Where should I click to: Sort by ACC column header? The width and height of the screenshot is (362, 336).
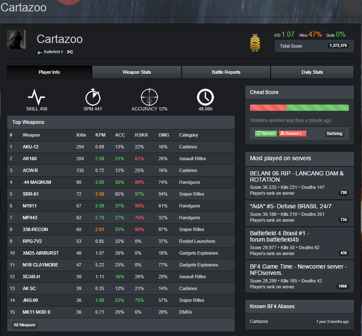120,135
